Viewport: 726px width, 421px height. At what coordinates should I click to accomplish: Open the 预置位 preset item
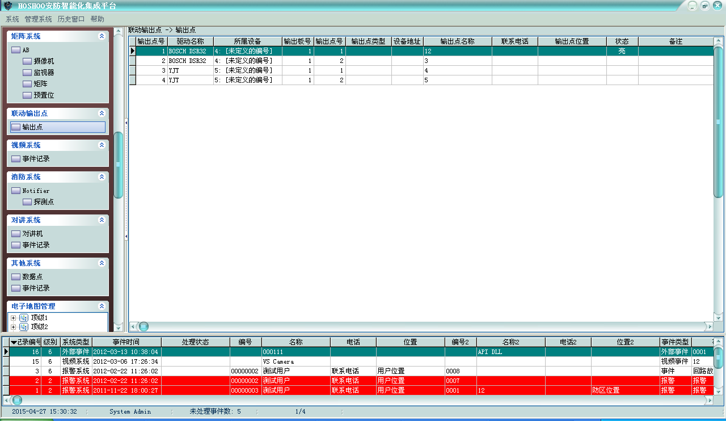coord(43,95)
